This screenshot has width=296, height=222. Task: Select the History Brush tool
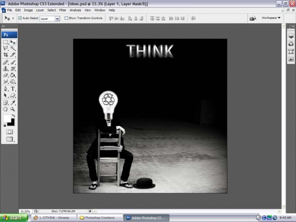coord(13,69)
